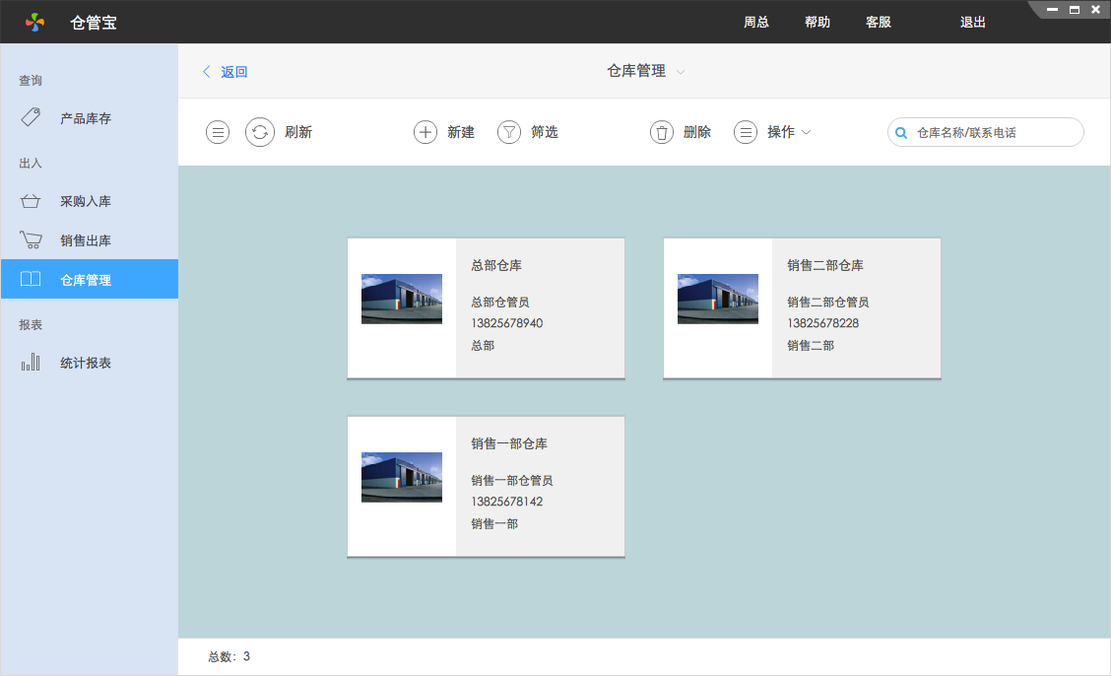
Task: Click the user name 周总
Action: click(x=756, y=22)
